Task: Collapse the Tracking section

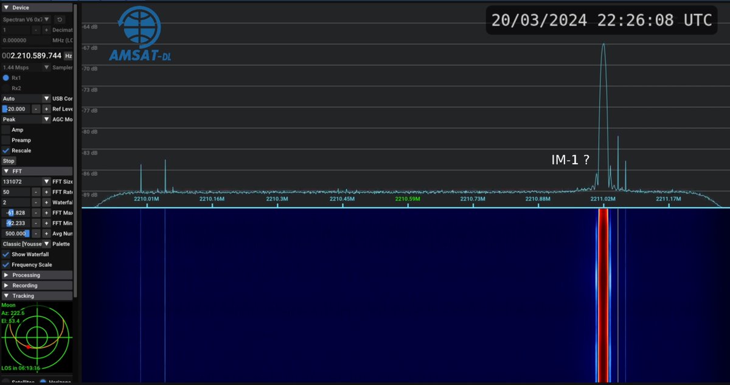Action: pyautogui.click(x=36, y=296)
